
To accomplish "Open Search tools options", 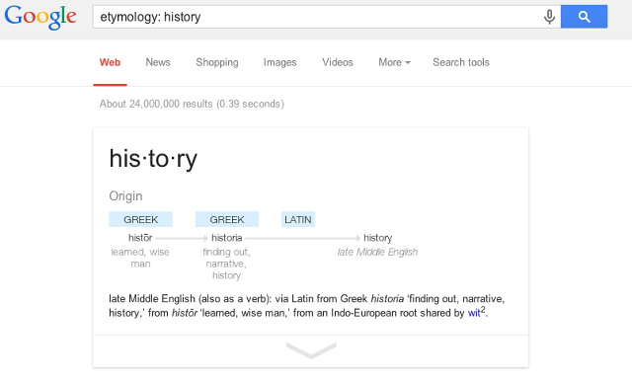I will coord(461,62).
